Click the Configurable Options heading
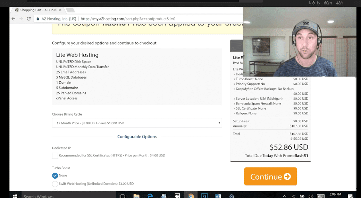This screenshot has height=198, width=361. coord(137,137)
